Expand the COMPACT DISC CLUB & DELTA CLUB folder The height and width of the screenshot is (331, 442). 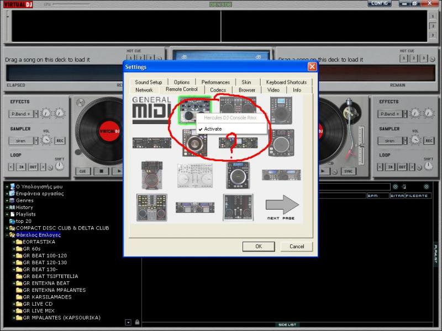pyautogui.click(x=7, y=228)
